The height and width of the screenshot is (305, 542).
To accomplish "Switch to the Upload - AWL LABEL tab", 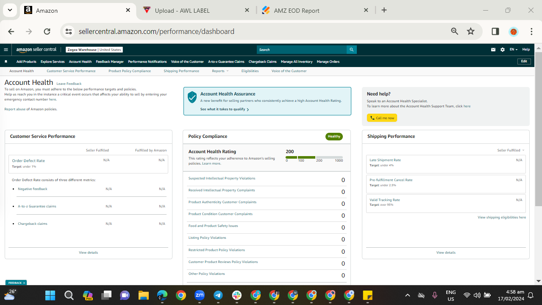I will [x=196, y=10].
